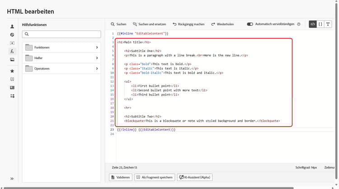Click Suchen und ersetzen in toolbar
Screen dimensions: 339x189
(x=149, y=24)
